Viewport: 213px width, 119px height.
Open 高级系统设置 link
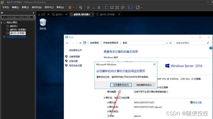(75, 66)
